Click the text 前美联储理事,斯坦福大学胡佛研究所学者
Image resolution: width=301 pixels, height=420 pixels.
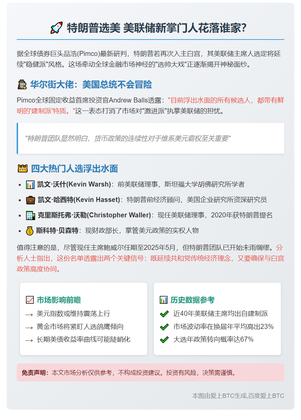click(181, 184)
